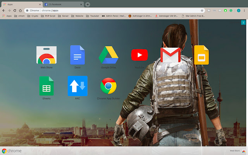This screenshot has height=155, width=248.
Task: Go back with the back arrow
Action: [x=4, y=10]
